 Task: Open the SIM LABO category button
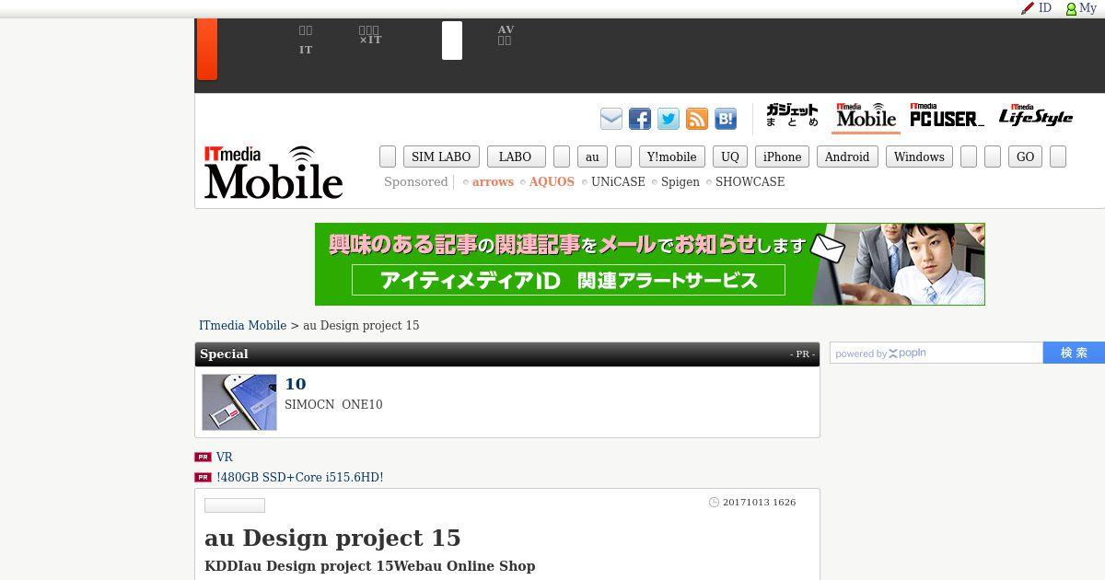coord(441,157)
